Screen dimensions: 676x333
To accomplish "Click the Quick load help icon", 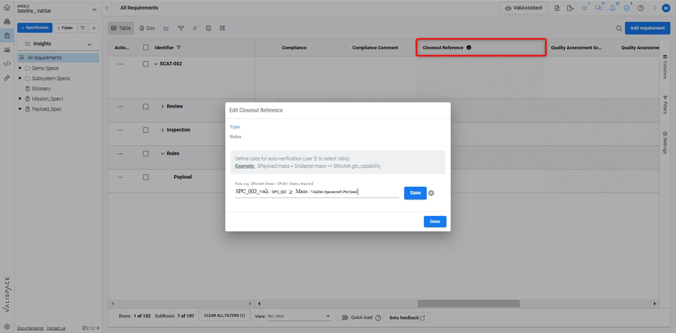I will [378, 318].
